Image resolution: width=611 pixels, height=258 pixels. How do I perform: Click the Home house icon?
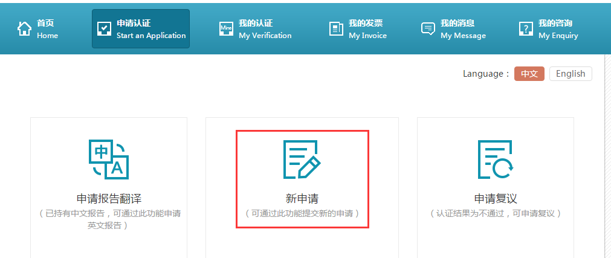pos(24,29)
